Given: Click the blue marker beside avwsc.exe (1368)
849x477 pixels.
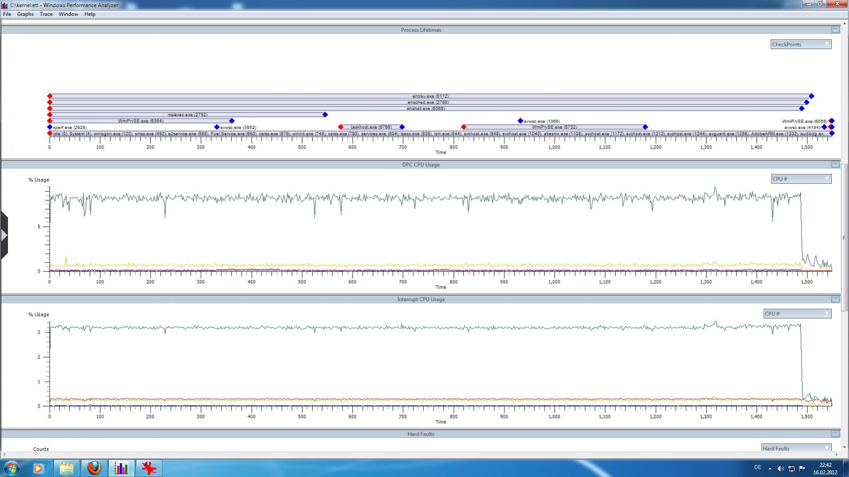Looking at the screenshot, I should click(520, 121).
